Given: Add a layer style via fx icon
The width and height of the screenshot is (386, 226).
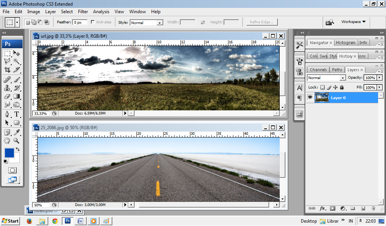Looking at the screenshot, I should 322,208.
